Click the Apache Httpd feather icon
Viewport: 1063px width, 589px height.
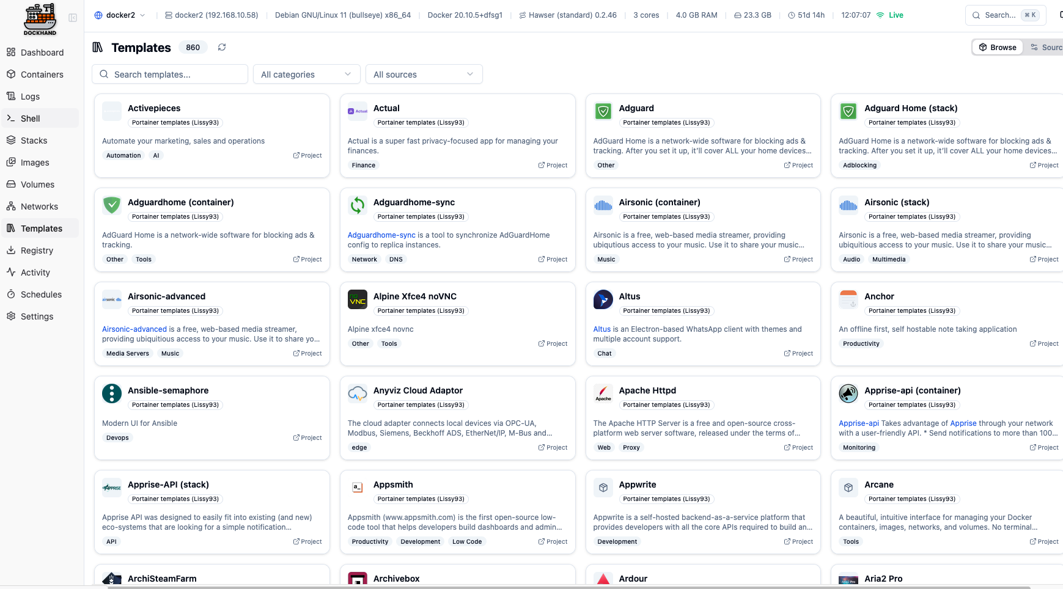[x=603, y=393]
